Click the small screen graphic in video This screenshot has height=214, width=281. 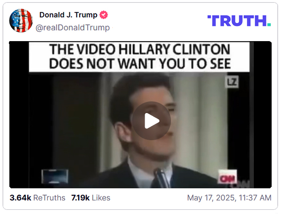(x=55, y=177)
